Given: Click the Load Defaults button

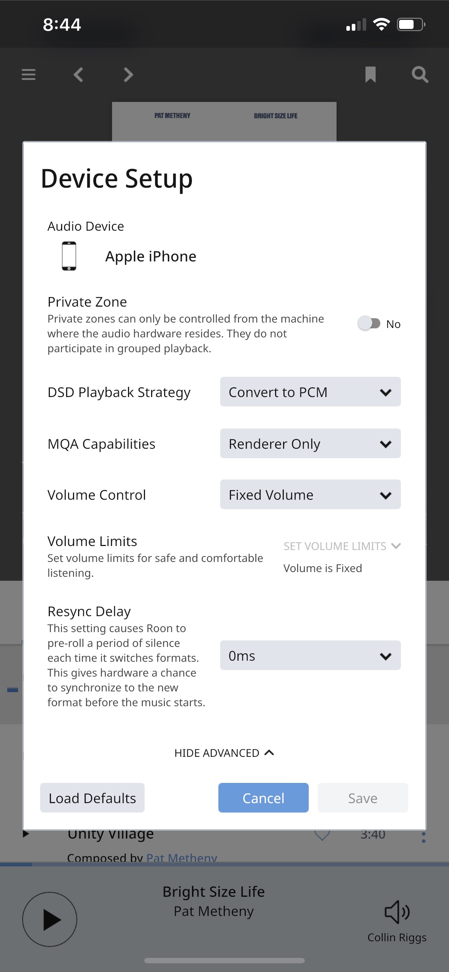Looking at the screenshot, I should pyautogui.click(x=92, y=798).
